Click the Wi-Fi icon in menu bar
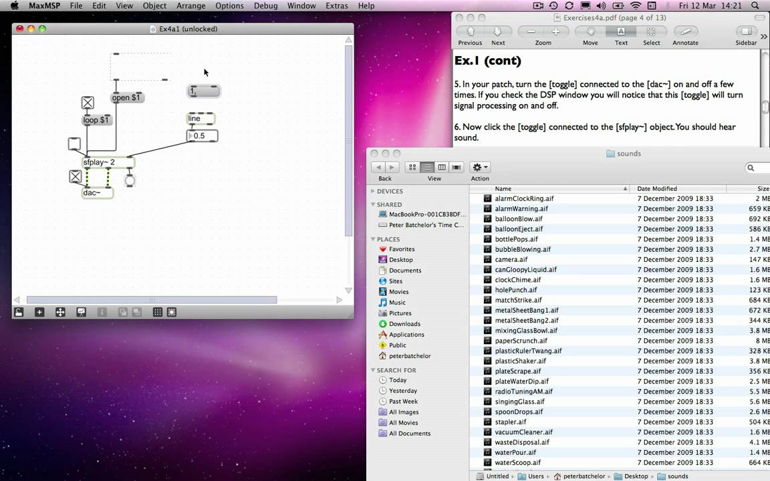This screenshot has height=481, width=770. coord(636,5)
